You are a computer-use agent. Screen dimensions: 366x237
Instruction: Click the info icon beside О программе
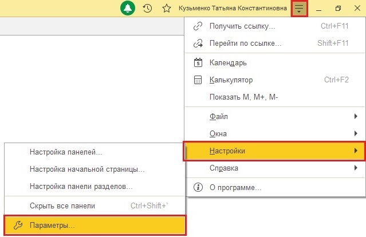(198, 187)
